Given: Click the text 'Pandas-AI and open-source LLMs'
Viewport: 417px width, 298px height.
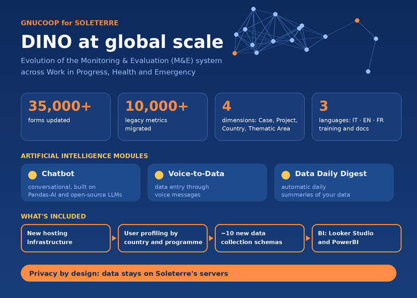Looking at the screenshot, I should 75,195.
